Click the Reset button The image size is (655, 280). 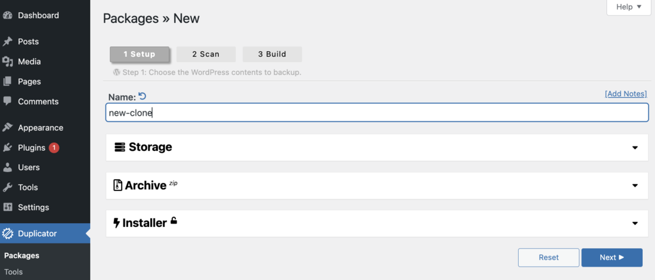548,258
